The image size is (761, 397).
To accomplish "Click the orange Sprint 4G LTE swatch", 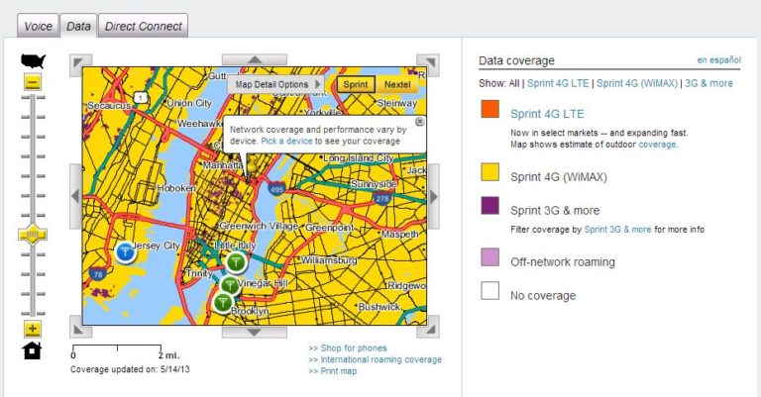I will [489, 110].
